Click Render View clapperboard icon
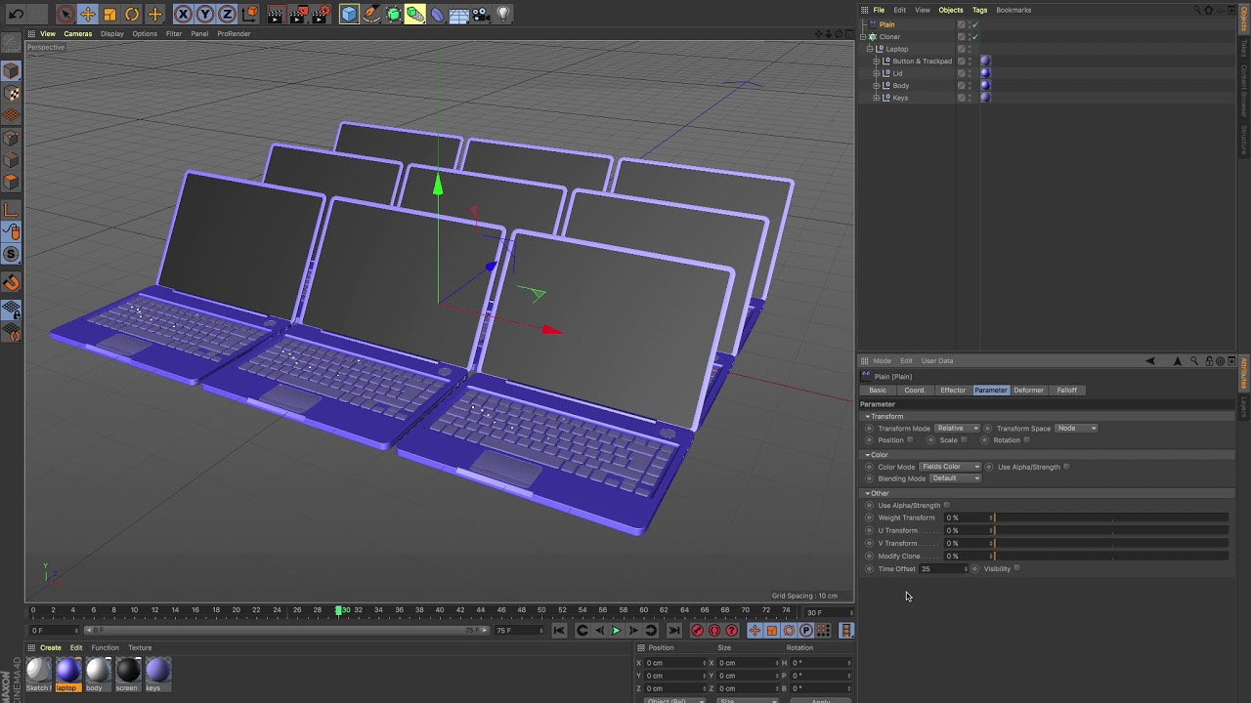The width and height of the screenshot is (1251, 703). pyautogui.click(x=276, y=14)
